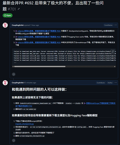Click the 'Failed to download emo_sad.wav' log line
The height and width of the screenshot is (145, 120).
(x=65, y=53)
